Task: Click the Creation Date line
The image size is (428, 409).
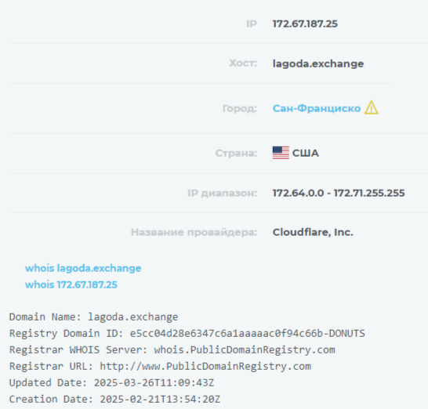Action: point(114,399)
